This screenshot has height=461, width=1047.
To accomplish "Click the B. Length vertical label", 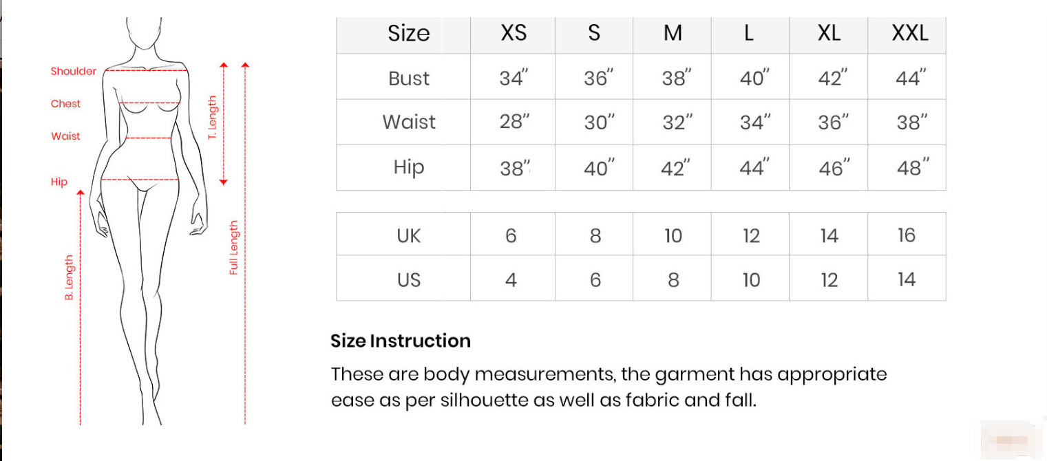I will click(x=69, y=277).
